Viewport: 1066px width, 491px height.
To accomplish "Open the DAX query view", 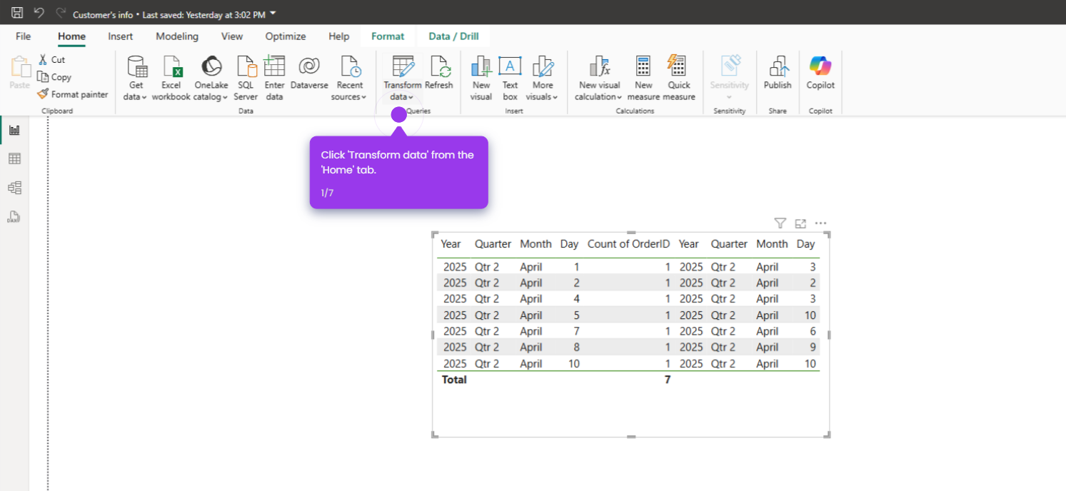I will pyautogui.click(x=14, y=216).
